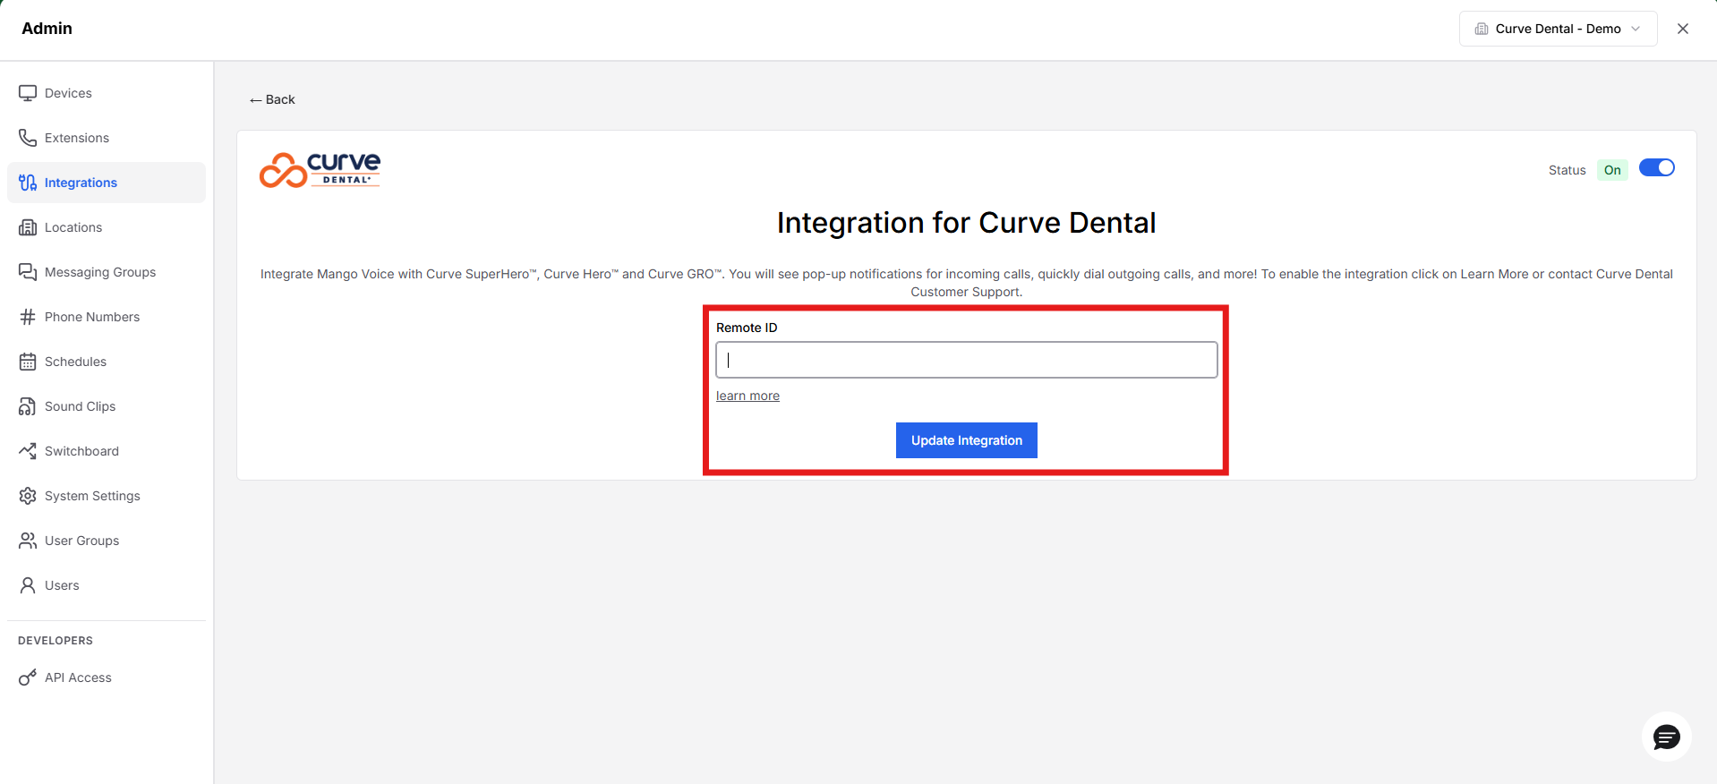Viewport: 1717px width, 784px height.
Task: Open the live chat bubble icon
Action: pyautogui.click(x=1666, y=737)
